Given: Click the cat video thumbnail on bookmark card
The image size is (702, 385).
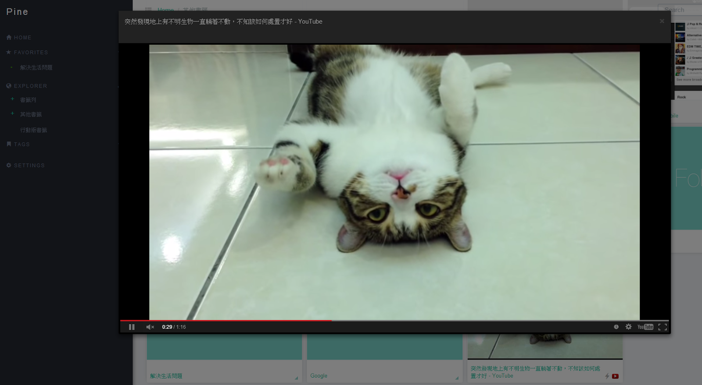Looking at the screenshot, I should pos(545,346).
